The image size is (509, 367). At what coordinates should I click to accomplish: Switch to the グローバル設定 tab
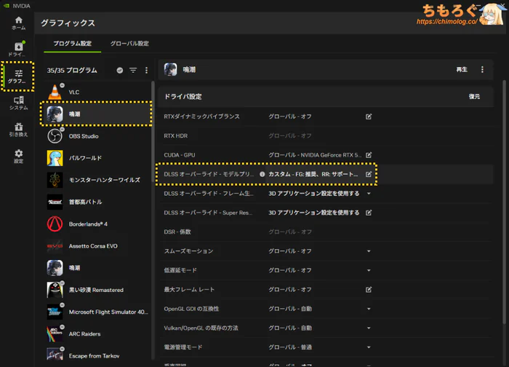click(129, 44)
